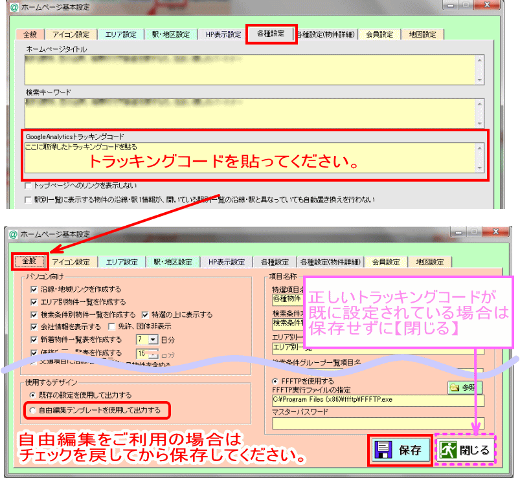Click the @ app icon in lower window title

[13, 234]
